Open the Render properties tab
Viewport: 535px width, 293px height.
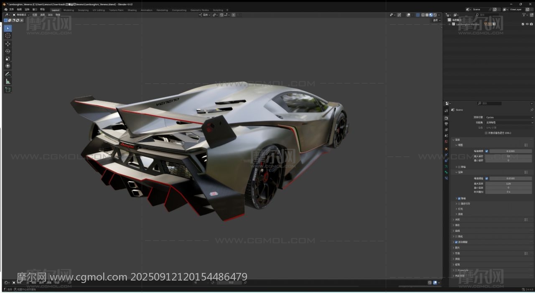coord(446,118)
